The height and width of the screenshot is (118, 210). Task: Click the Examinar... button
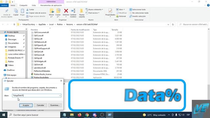[55, 105]
